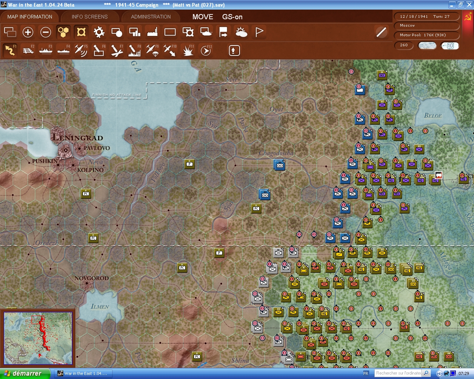
Task: Click the counter with gear icon
Action: coord(188,32)
